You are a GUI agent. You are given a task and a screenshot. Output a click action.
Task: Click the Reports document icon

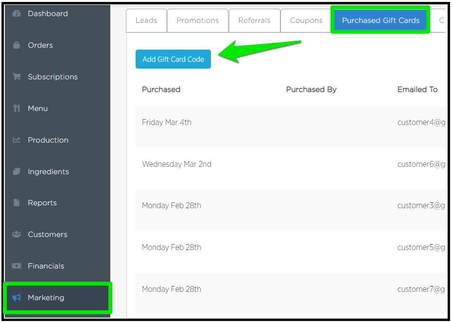click(17, 203)
